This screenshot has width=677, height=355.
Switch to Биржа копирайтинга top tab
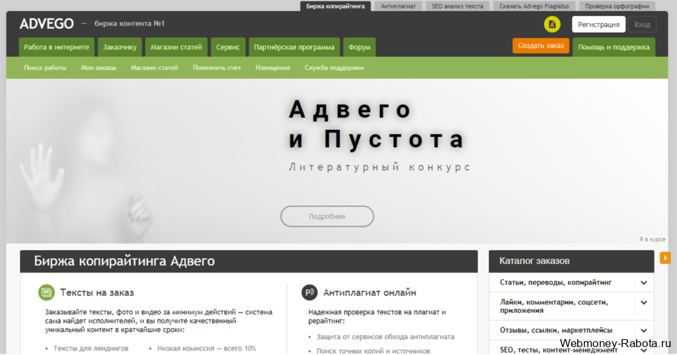click(x=335, y=6)
